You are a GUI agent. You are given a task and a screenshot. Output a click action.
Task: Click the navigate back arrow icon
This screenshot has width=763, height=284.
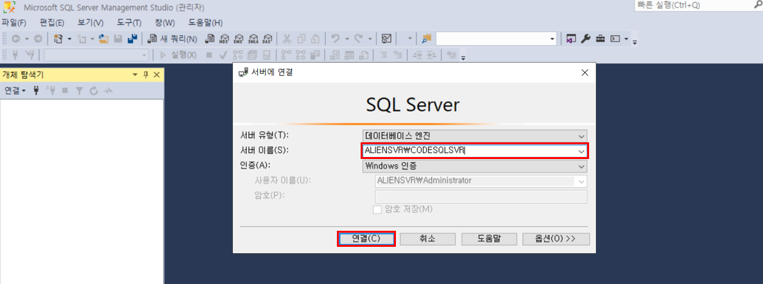point(15,39)
